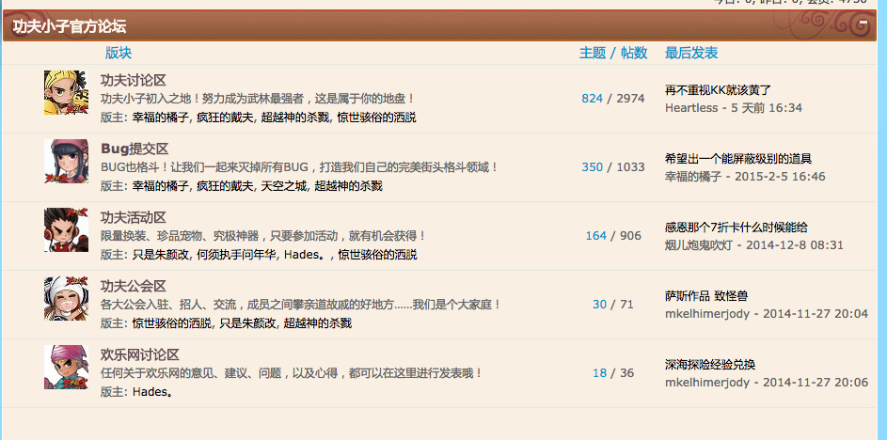Go to the 功夫活动区 board
The width and height of the screenshot is (887, 440).
click(x=133, y=217)
